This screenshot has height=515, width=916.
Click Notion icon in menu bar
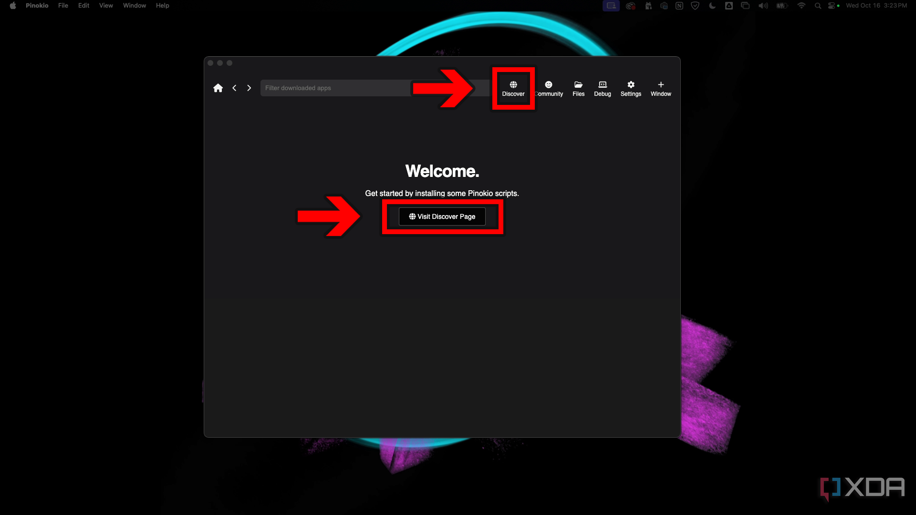(x=679, y=6)
